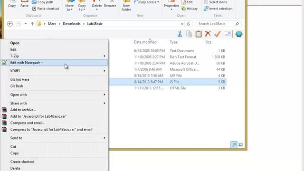Image resolution: width=304 pixels, height=171 pixels.
Task: Select the Microsoft Office file row
Action: point(167,69)
